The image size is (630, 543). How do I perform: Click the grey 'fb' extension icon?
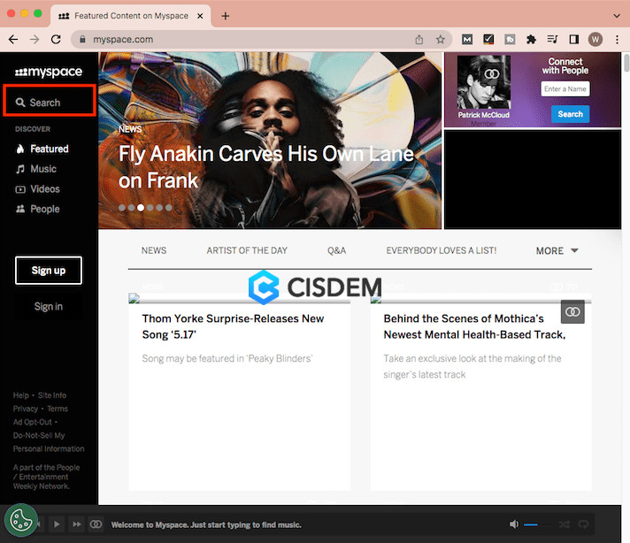(x=510, y=40)
